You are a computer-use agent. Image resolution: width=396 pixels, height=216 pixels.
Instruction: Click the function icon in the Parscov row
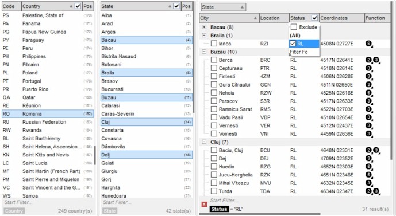point(368,101)
